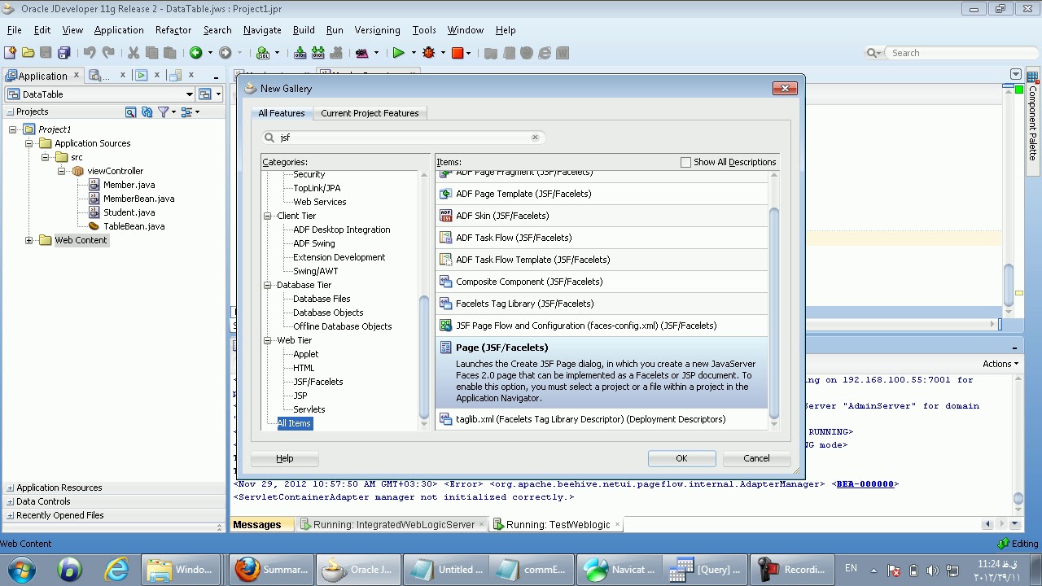
Task: Select ADF Task Flow Template (JSF/Facelets)
Action: 602,260
